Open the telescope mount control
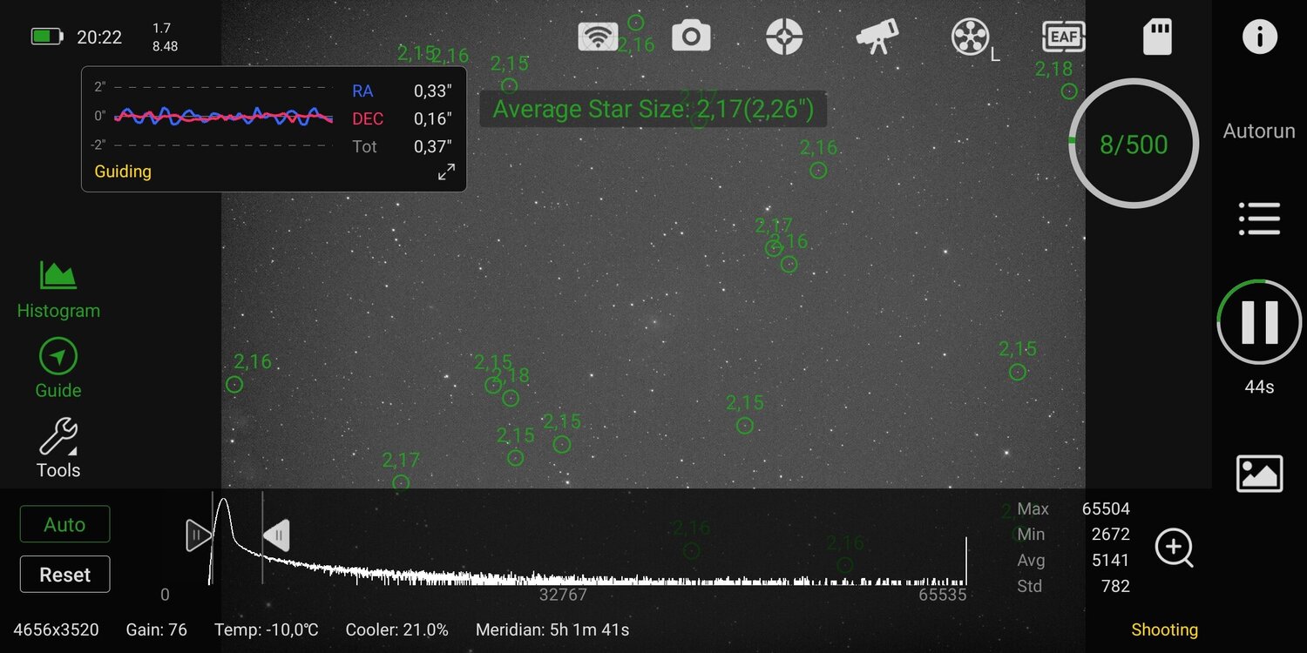Screen dimensions: 1307x653 pyautogui.click(x=877, y=35)
